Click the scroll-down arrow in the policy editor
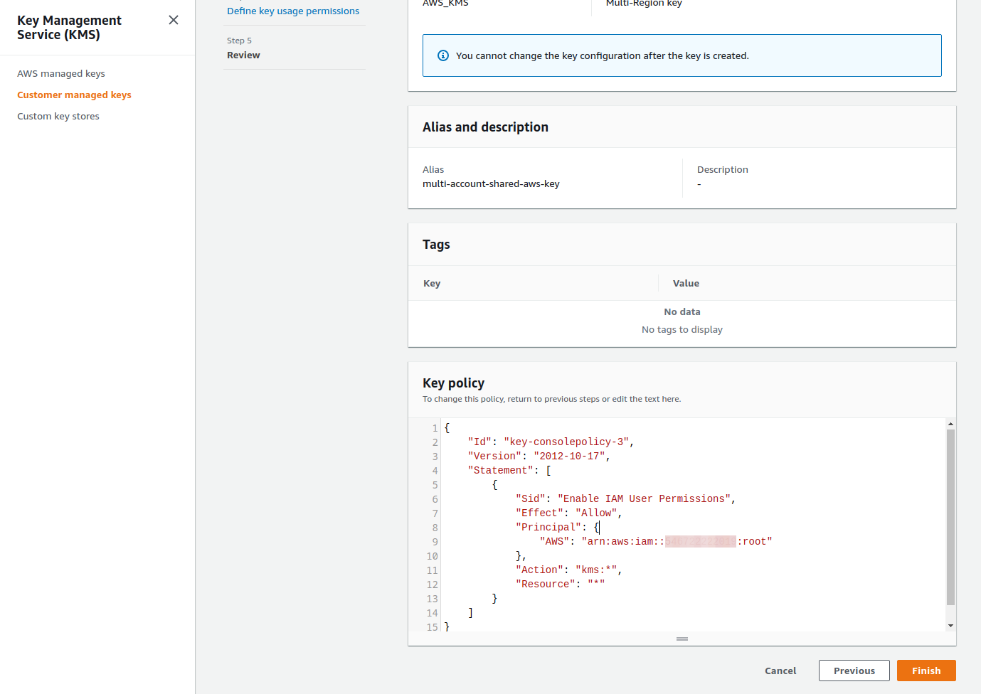The height and width of the screenshot is (694, 981). pos(950,624)
